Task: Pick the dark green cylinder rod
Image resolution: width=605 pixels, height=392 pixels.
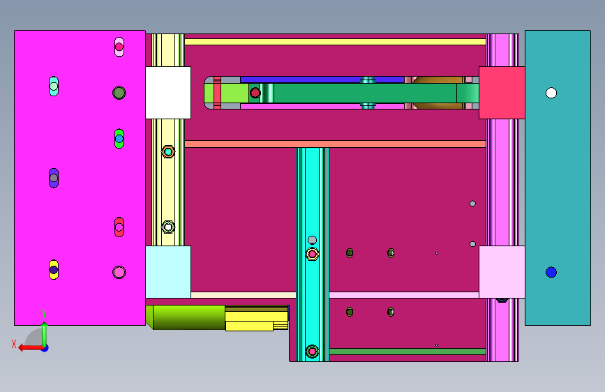Action: point(365,93)
